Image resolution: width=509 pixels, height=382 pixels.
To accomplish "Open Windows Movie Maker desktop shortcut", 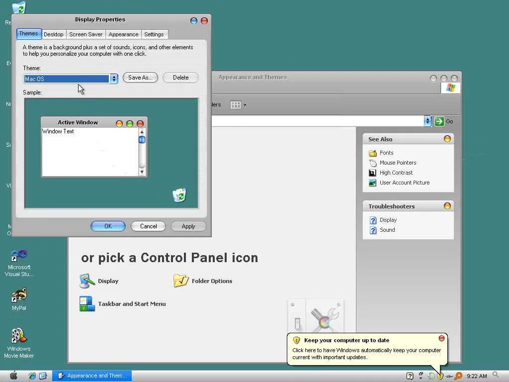I will (x=19, y=343).
